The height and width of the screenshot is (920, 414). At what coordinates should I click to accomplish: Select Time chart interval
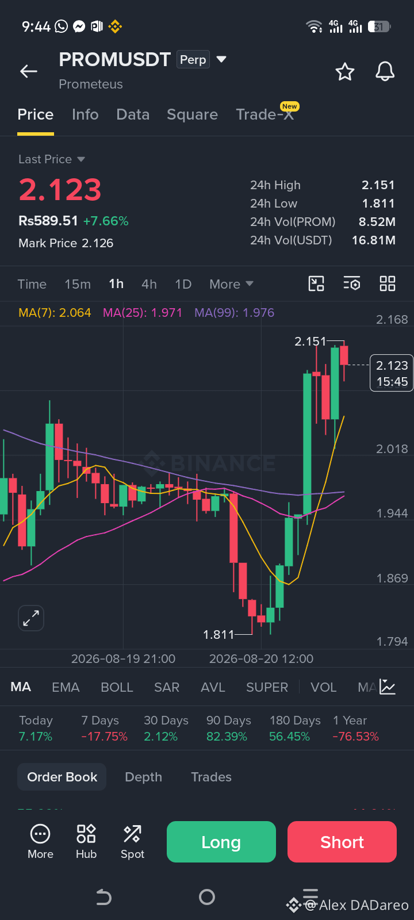[32, 284]
